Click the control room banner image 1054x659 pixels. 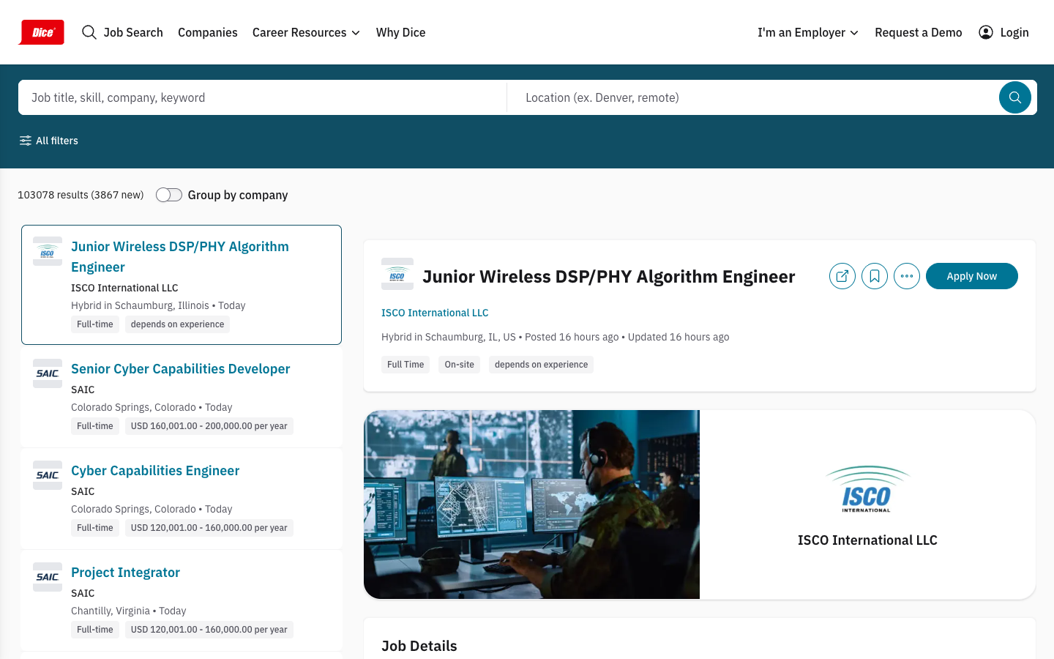531,505
